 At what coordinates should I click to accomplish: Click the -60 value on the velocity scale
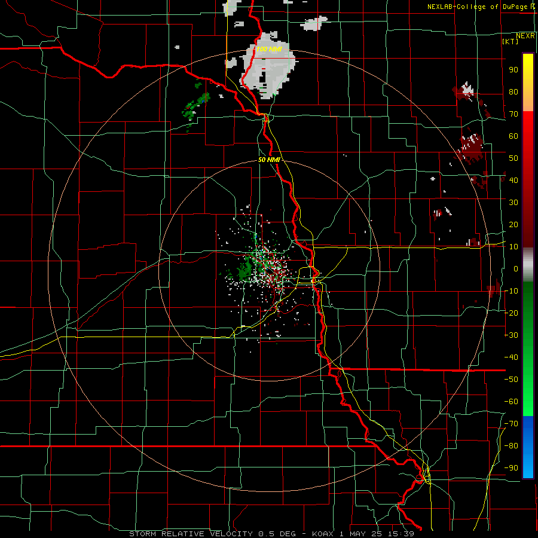click(511, 402)
